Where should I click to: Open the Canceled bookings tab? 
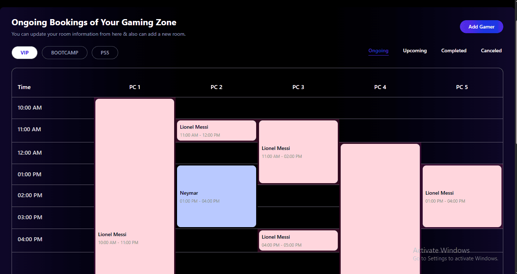pyautogui.click(x=491, y=50)
